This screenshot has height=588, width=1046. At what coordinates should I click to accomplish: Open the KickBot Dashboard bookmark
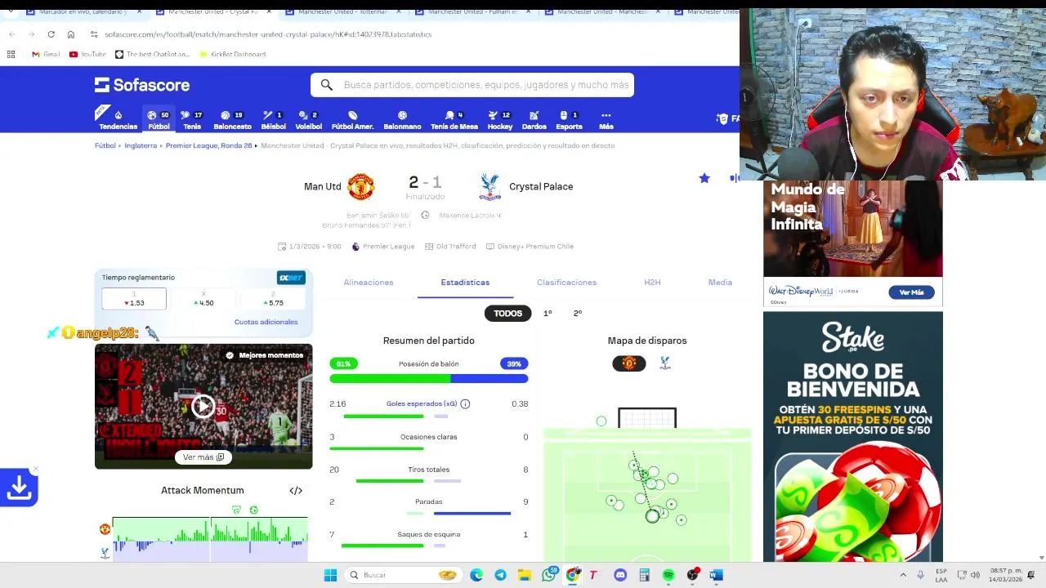(x=232, y=55)
